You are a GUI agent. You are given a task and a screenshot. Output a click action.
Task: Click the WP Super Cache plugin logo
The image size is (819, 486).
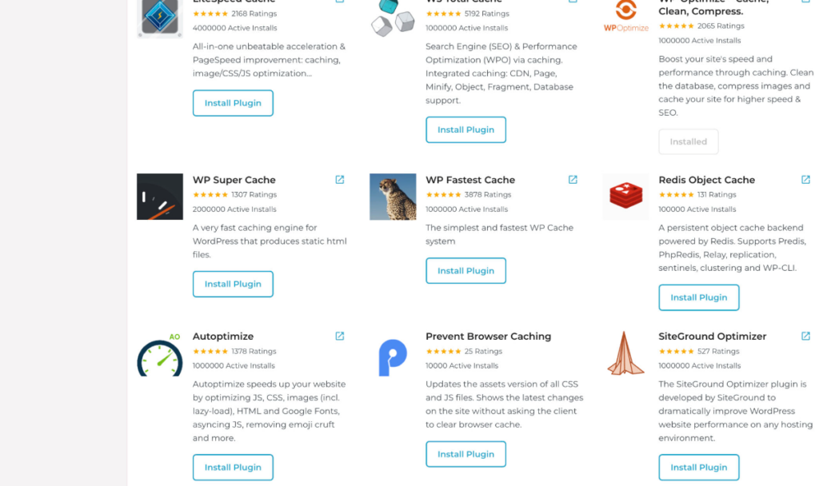click(x=160, y=197)
